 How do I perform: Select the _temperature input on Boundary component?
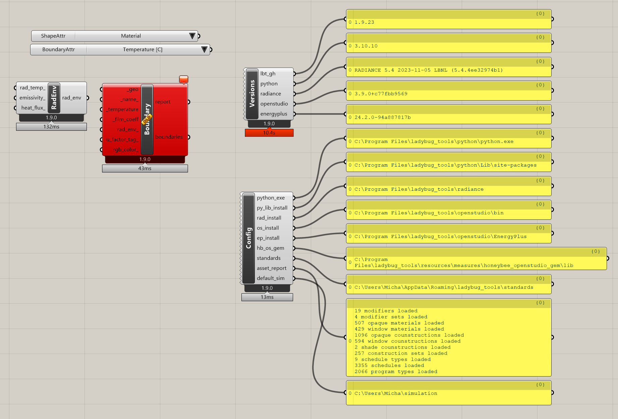pos(122,110)
